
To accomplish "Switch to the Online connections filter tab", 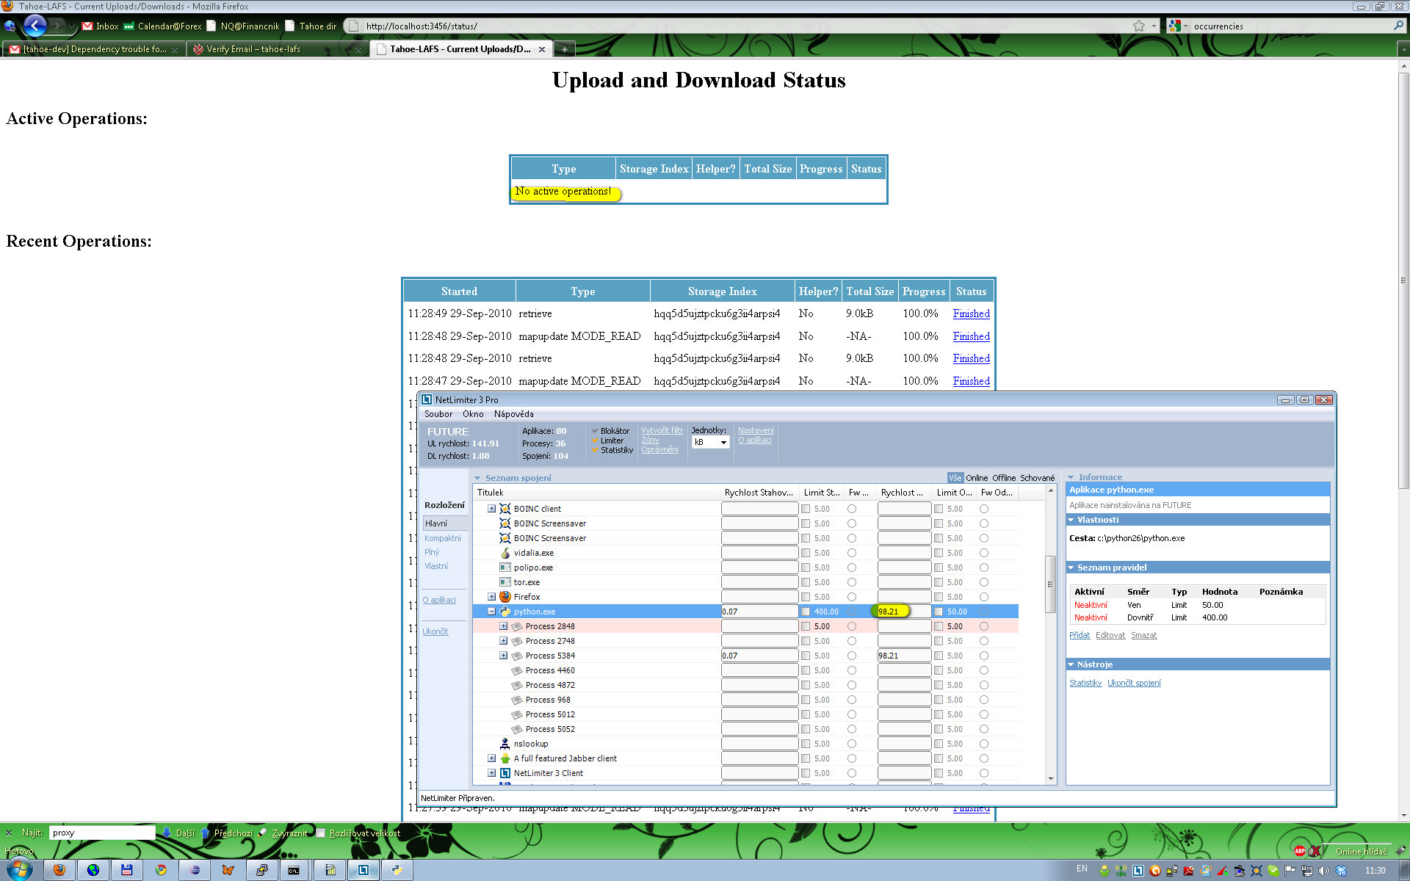I will (976, 478).
